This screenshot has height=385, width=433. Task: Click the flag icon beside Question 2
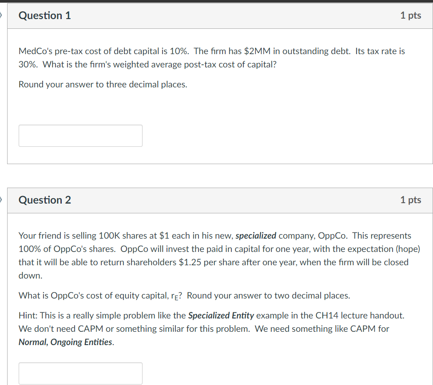click(x=1, y=200)
